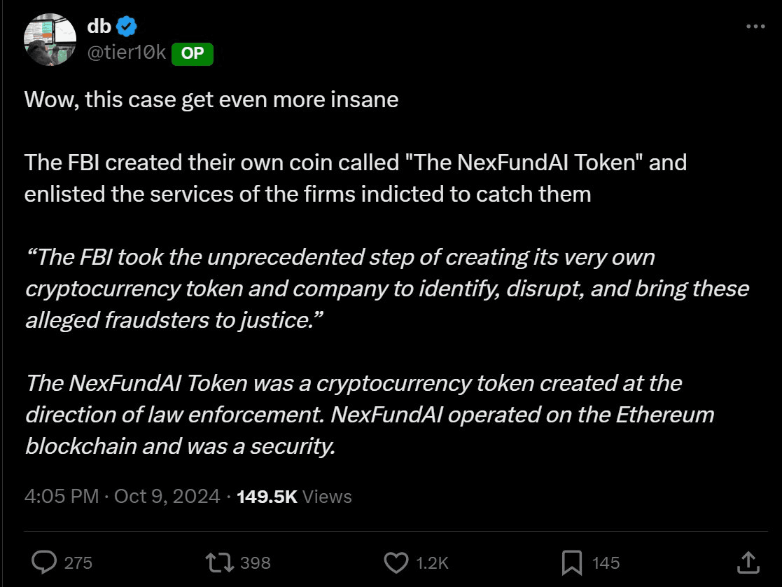Open the three-dot more options menu
This screenshot has height=587, width=782.
755,27
